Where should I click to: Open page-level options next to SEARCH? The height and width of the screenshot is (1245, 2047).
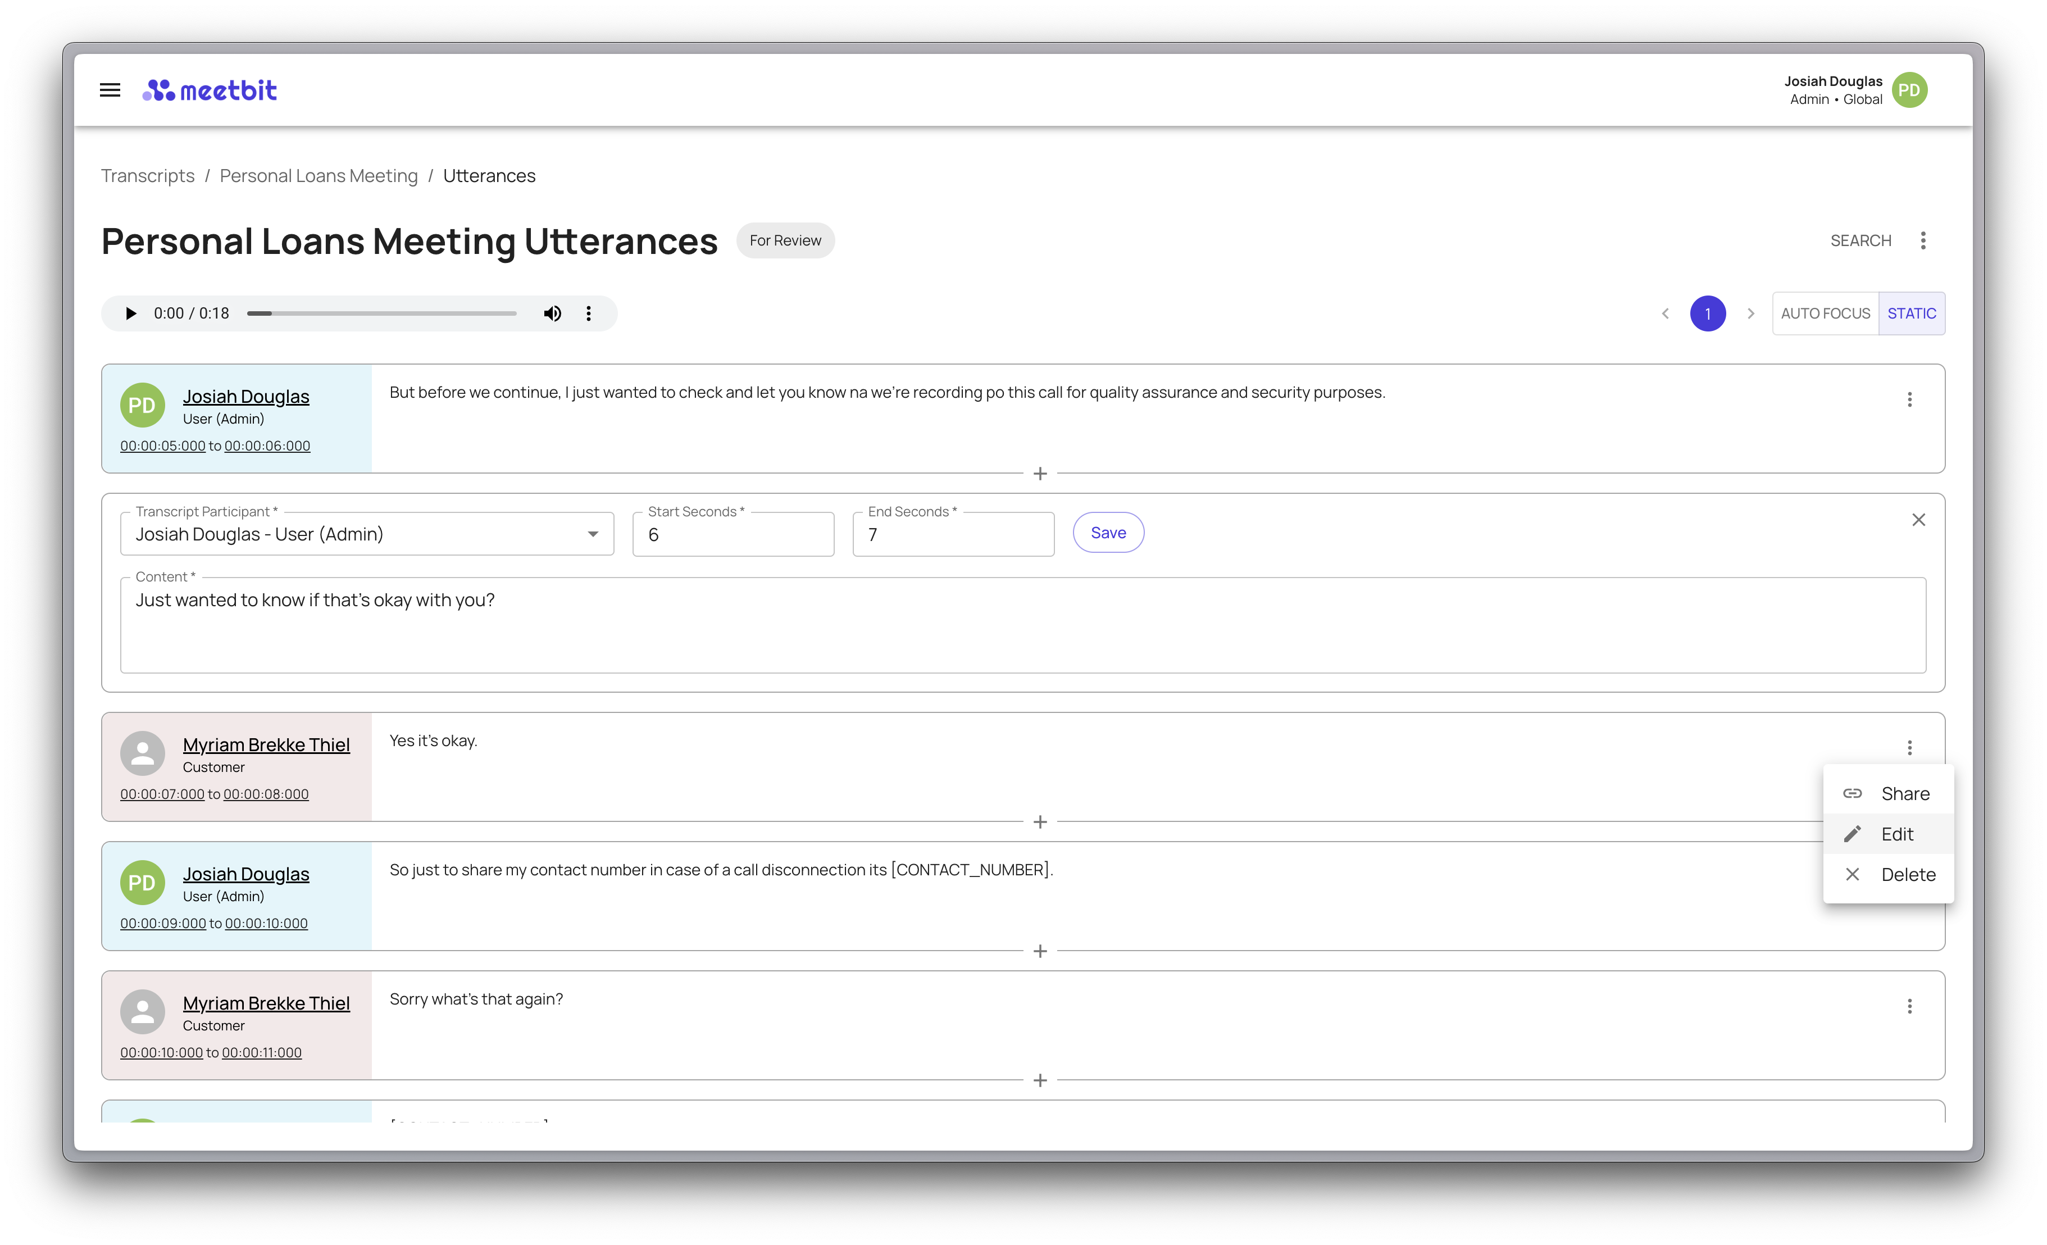(1922, 241)
